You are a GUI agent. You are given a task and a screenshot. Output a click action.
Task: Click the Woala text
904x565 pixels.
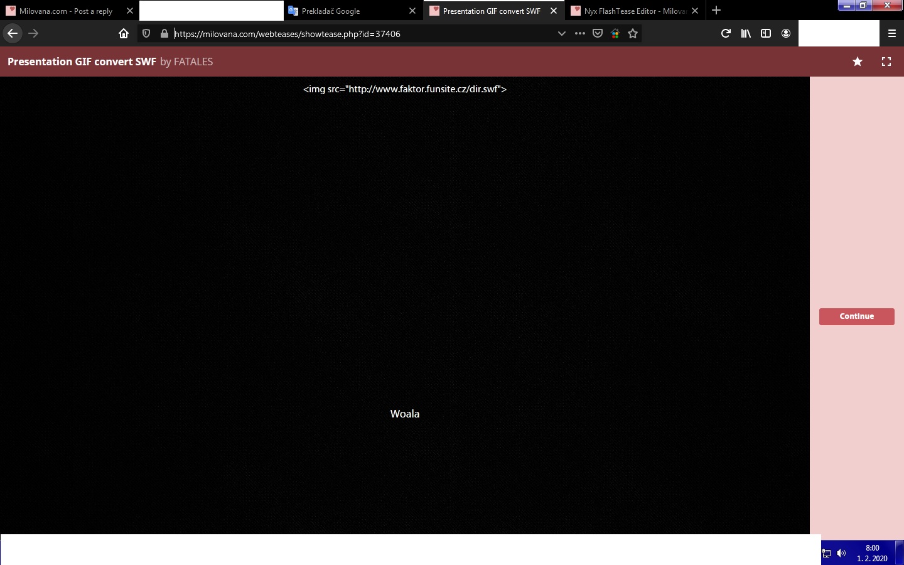[x=405, y=414]
